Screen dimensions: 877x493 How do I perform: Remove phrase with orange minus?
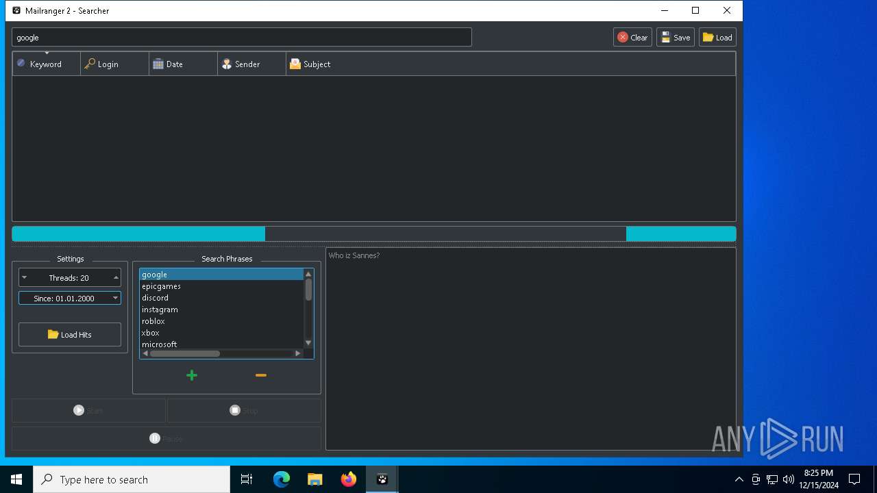coord(260,375)
